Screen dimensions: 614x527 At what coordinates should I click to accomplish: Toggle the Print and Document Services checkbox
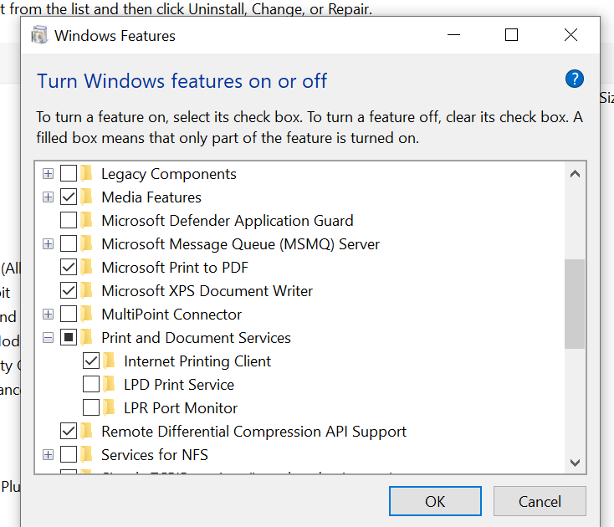(69, 337)
